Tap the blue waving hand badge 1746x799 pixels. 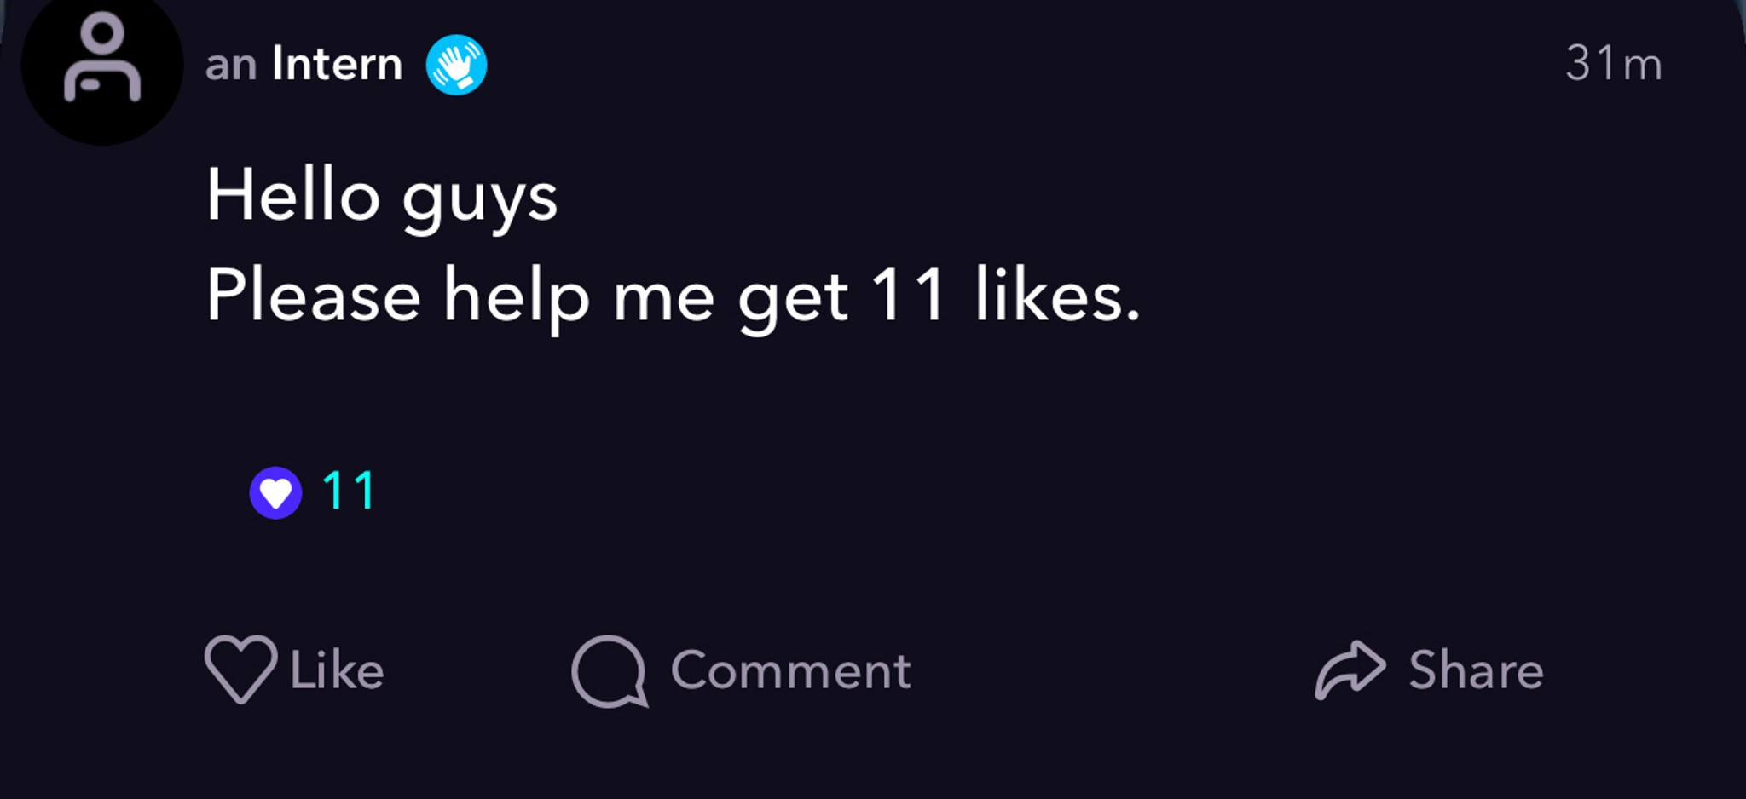click(x=457, y=65)
